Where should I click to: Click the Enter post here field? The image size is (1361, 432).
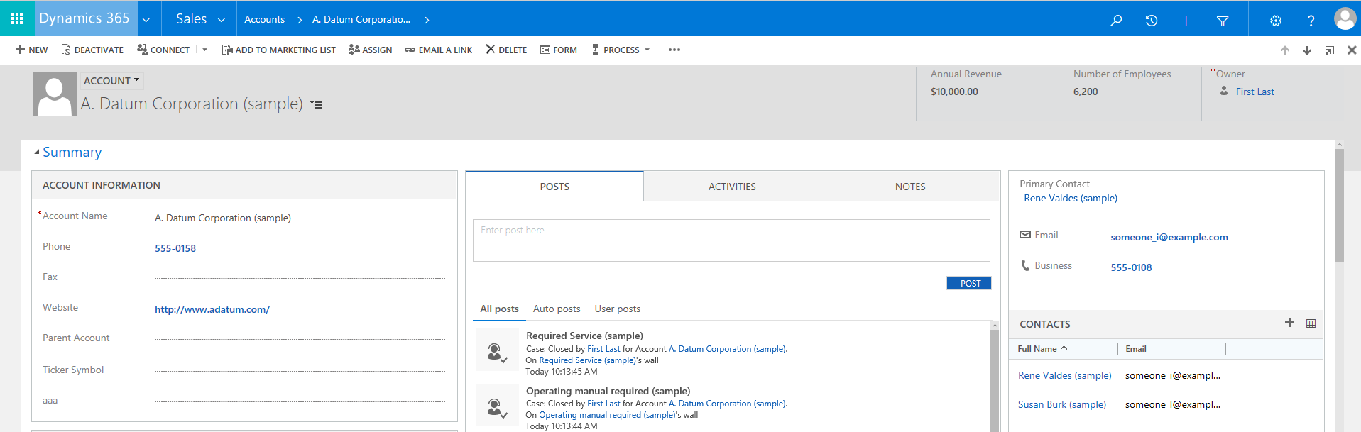coord(731,240)
